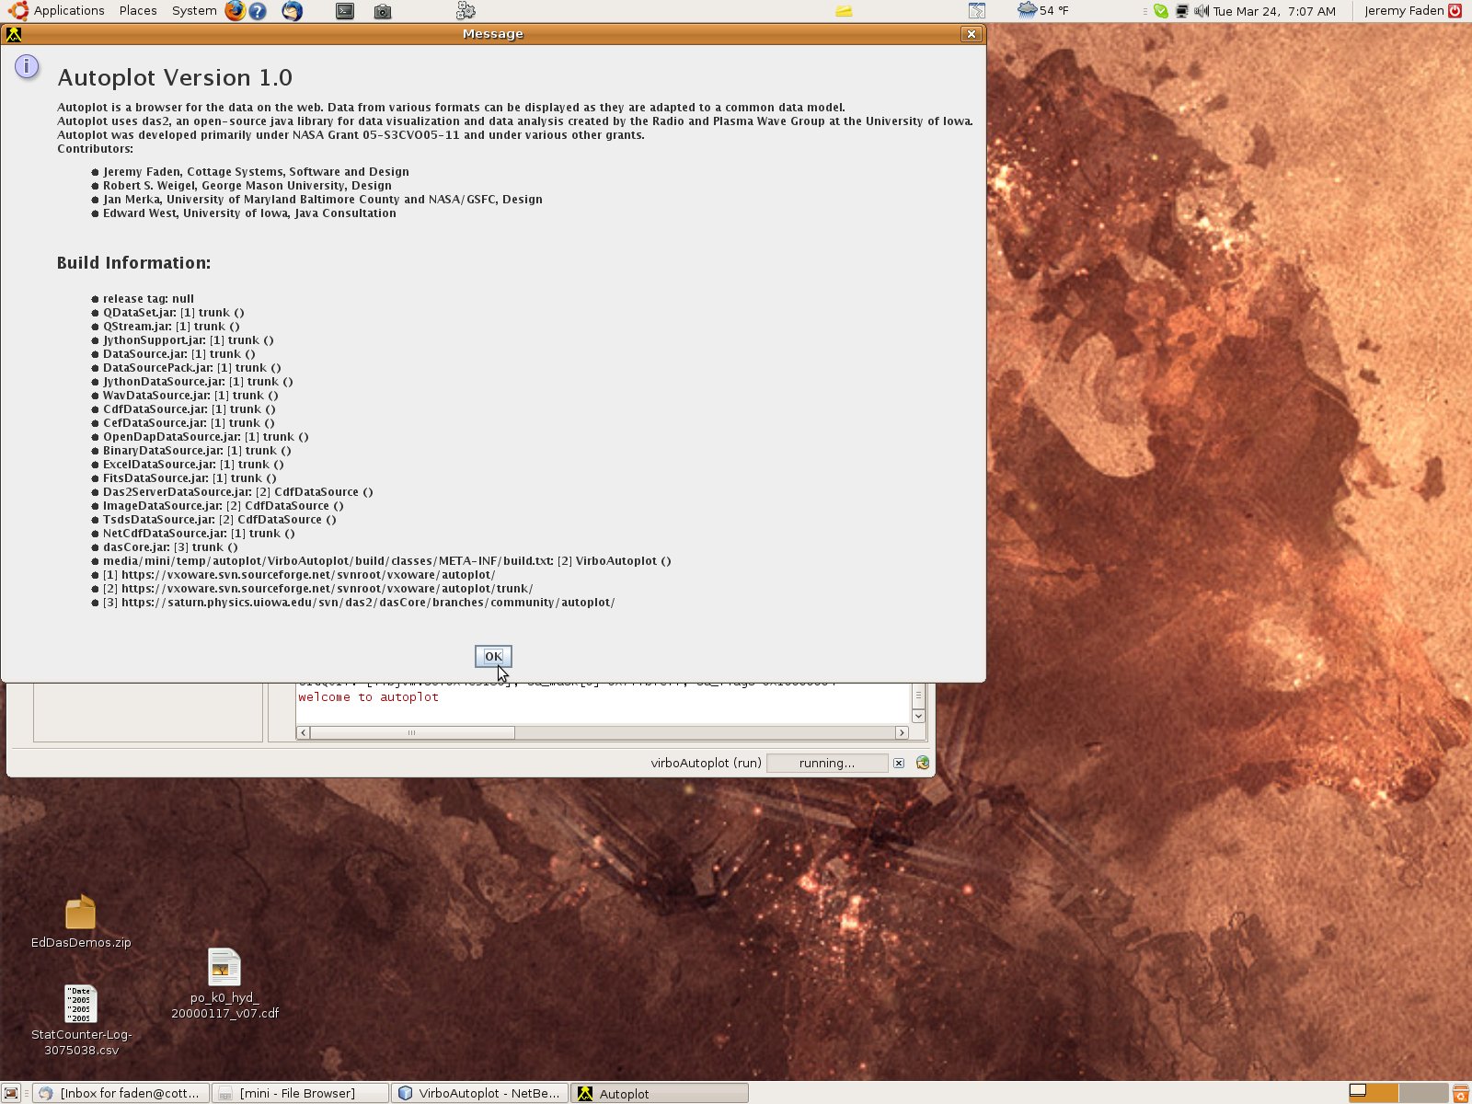Open the Applications menu

[69, 10]
